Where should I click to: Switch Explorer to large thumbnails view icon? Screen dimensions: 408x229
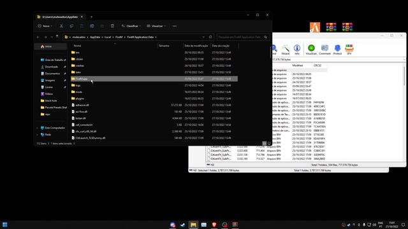[269, 143]
